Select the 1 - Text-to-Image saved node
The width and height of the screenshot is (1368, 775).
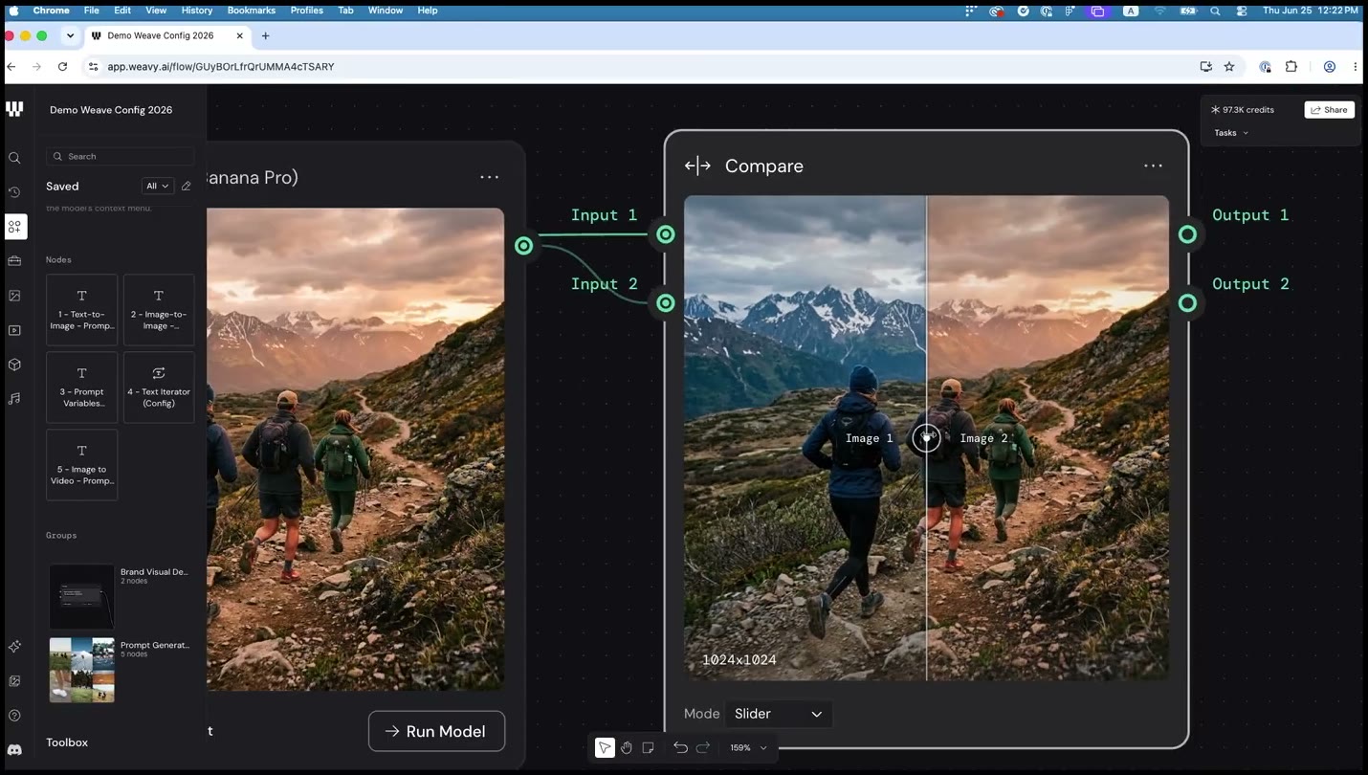(82, 310)
